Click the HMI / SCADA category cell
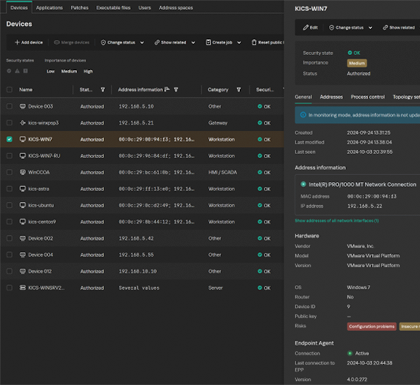 click(x=223, y=172)
